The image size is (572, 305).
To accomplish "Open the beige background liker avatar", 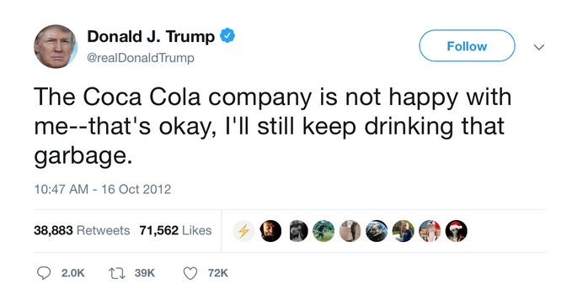I will (x=350, y=231).
